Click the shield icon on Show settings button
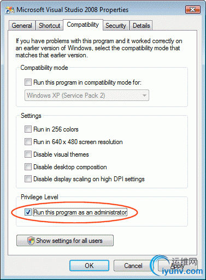Viewport: 206px width, 280px height. [x=31, y=241]
